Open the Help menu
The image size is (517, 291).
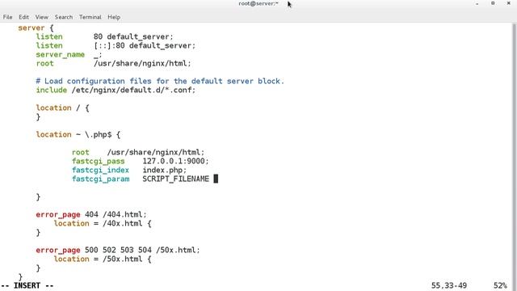[x=114, y=17]
